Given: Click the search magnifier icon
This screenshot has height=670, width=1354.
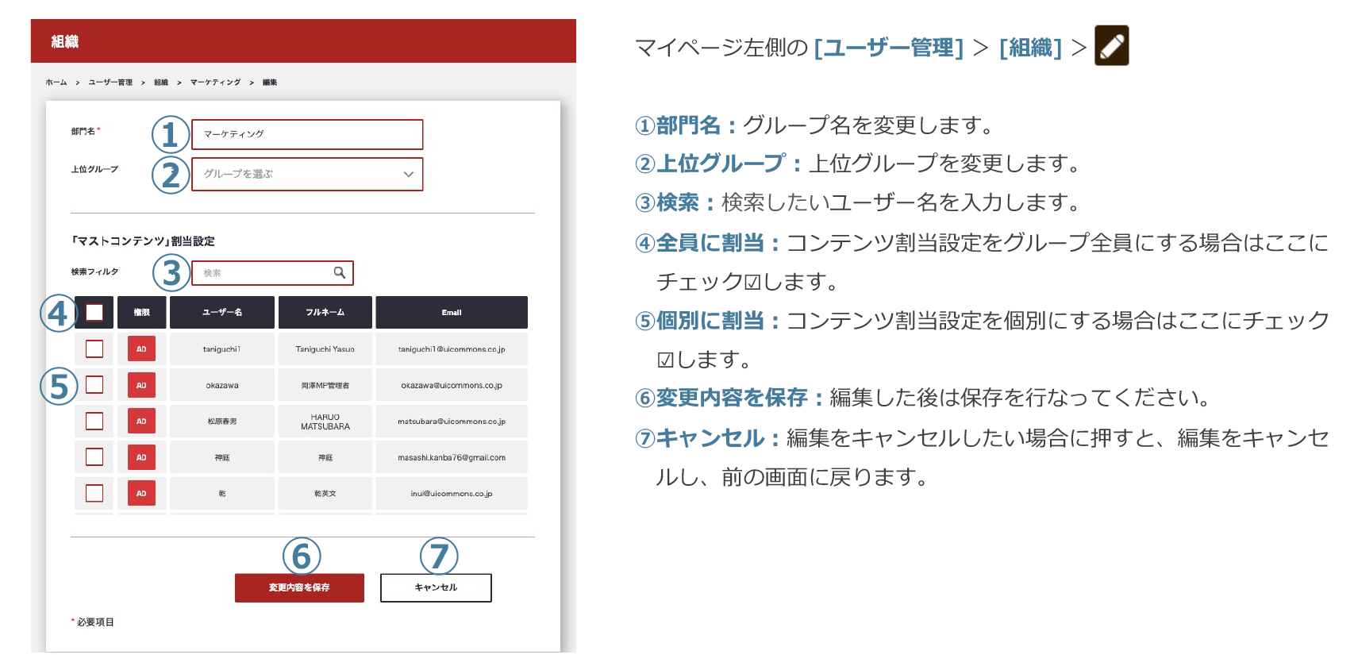Looking at the screenshot, I should click(340, 273).
